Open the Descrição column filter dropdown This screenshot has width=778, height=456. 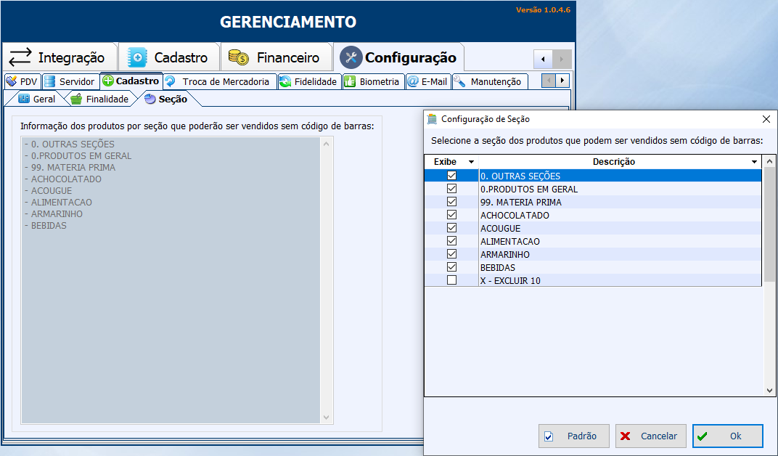[x=755, y=162]
